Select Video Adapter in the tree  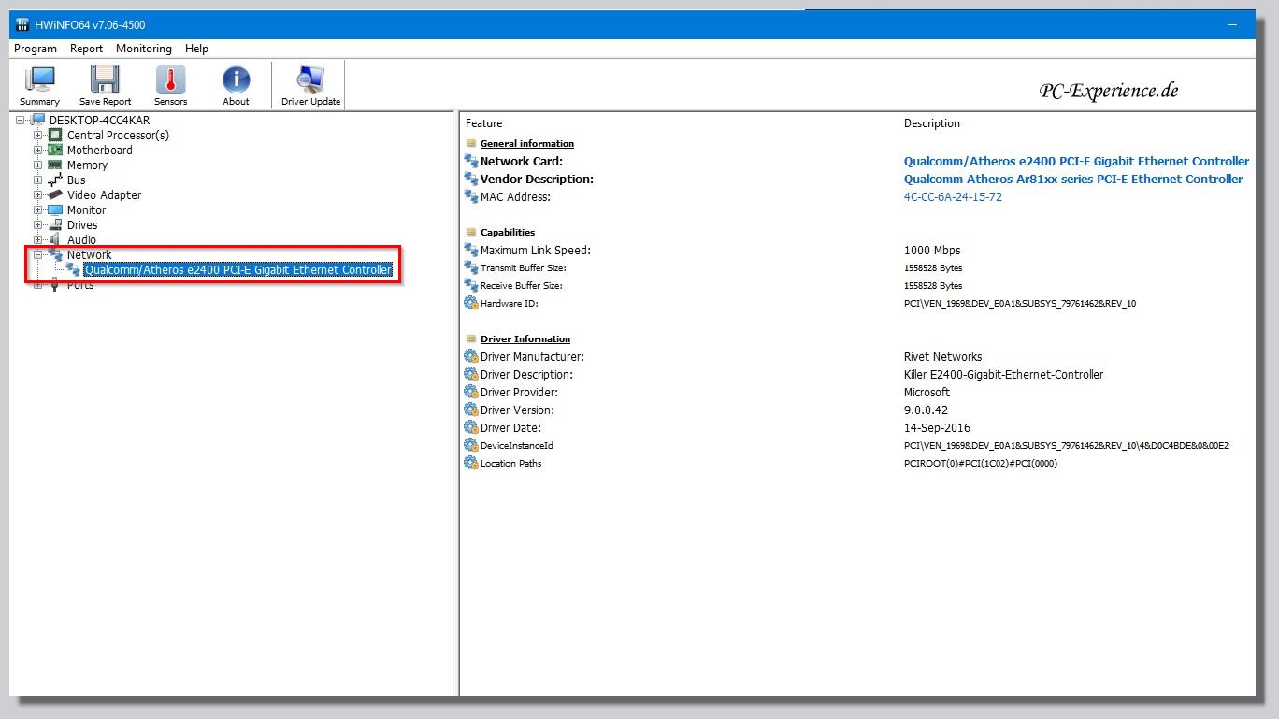pyautogui.click(x=104, y=195)
